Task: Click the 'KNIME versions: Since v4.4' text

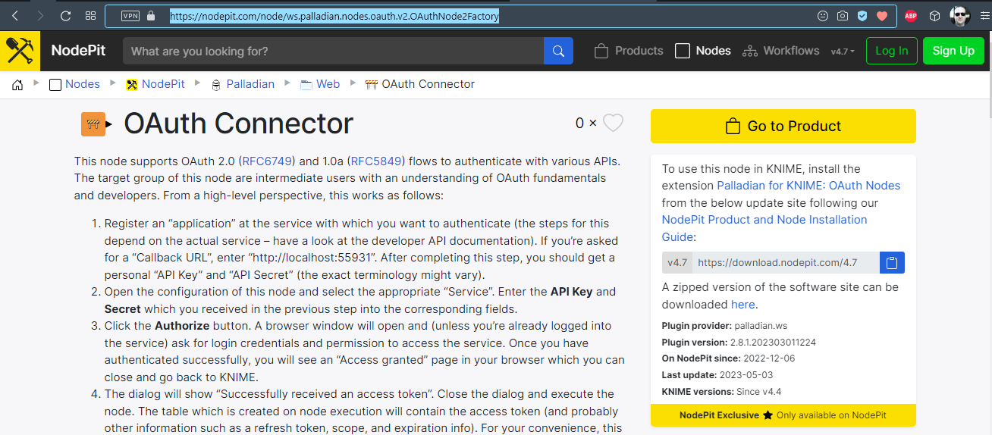Action: pos(721,392)
